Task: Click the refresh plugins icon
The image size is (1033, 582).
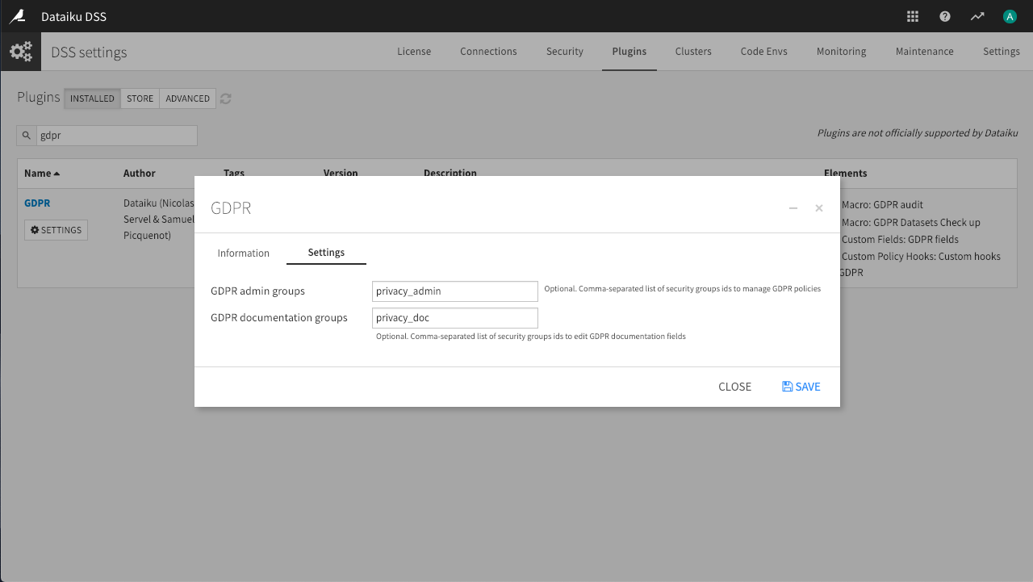Action: pyautogui.click(x=226, y=98)
